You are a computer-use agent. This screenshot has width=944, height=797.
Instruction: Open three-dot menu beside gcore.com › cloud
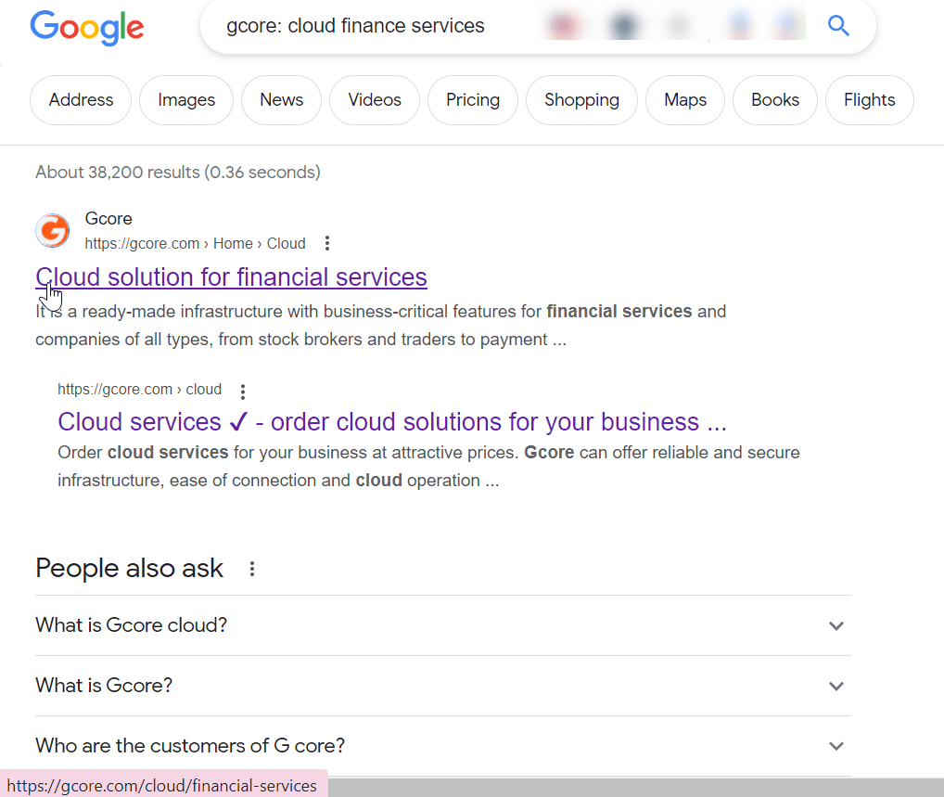(243, 392)
